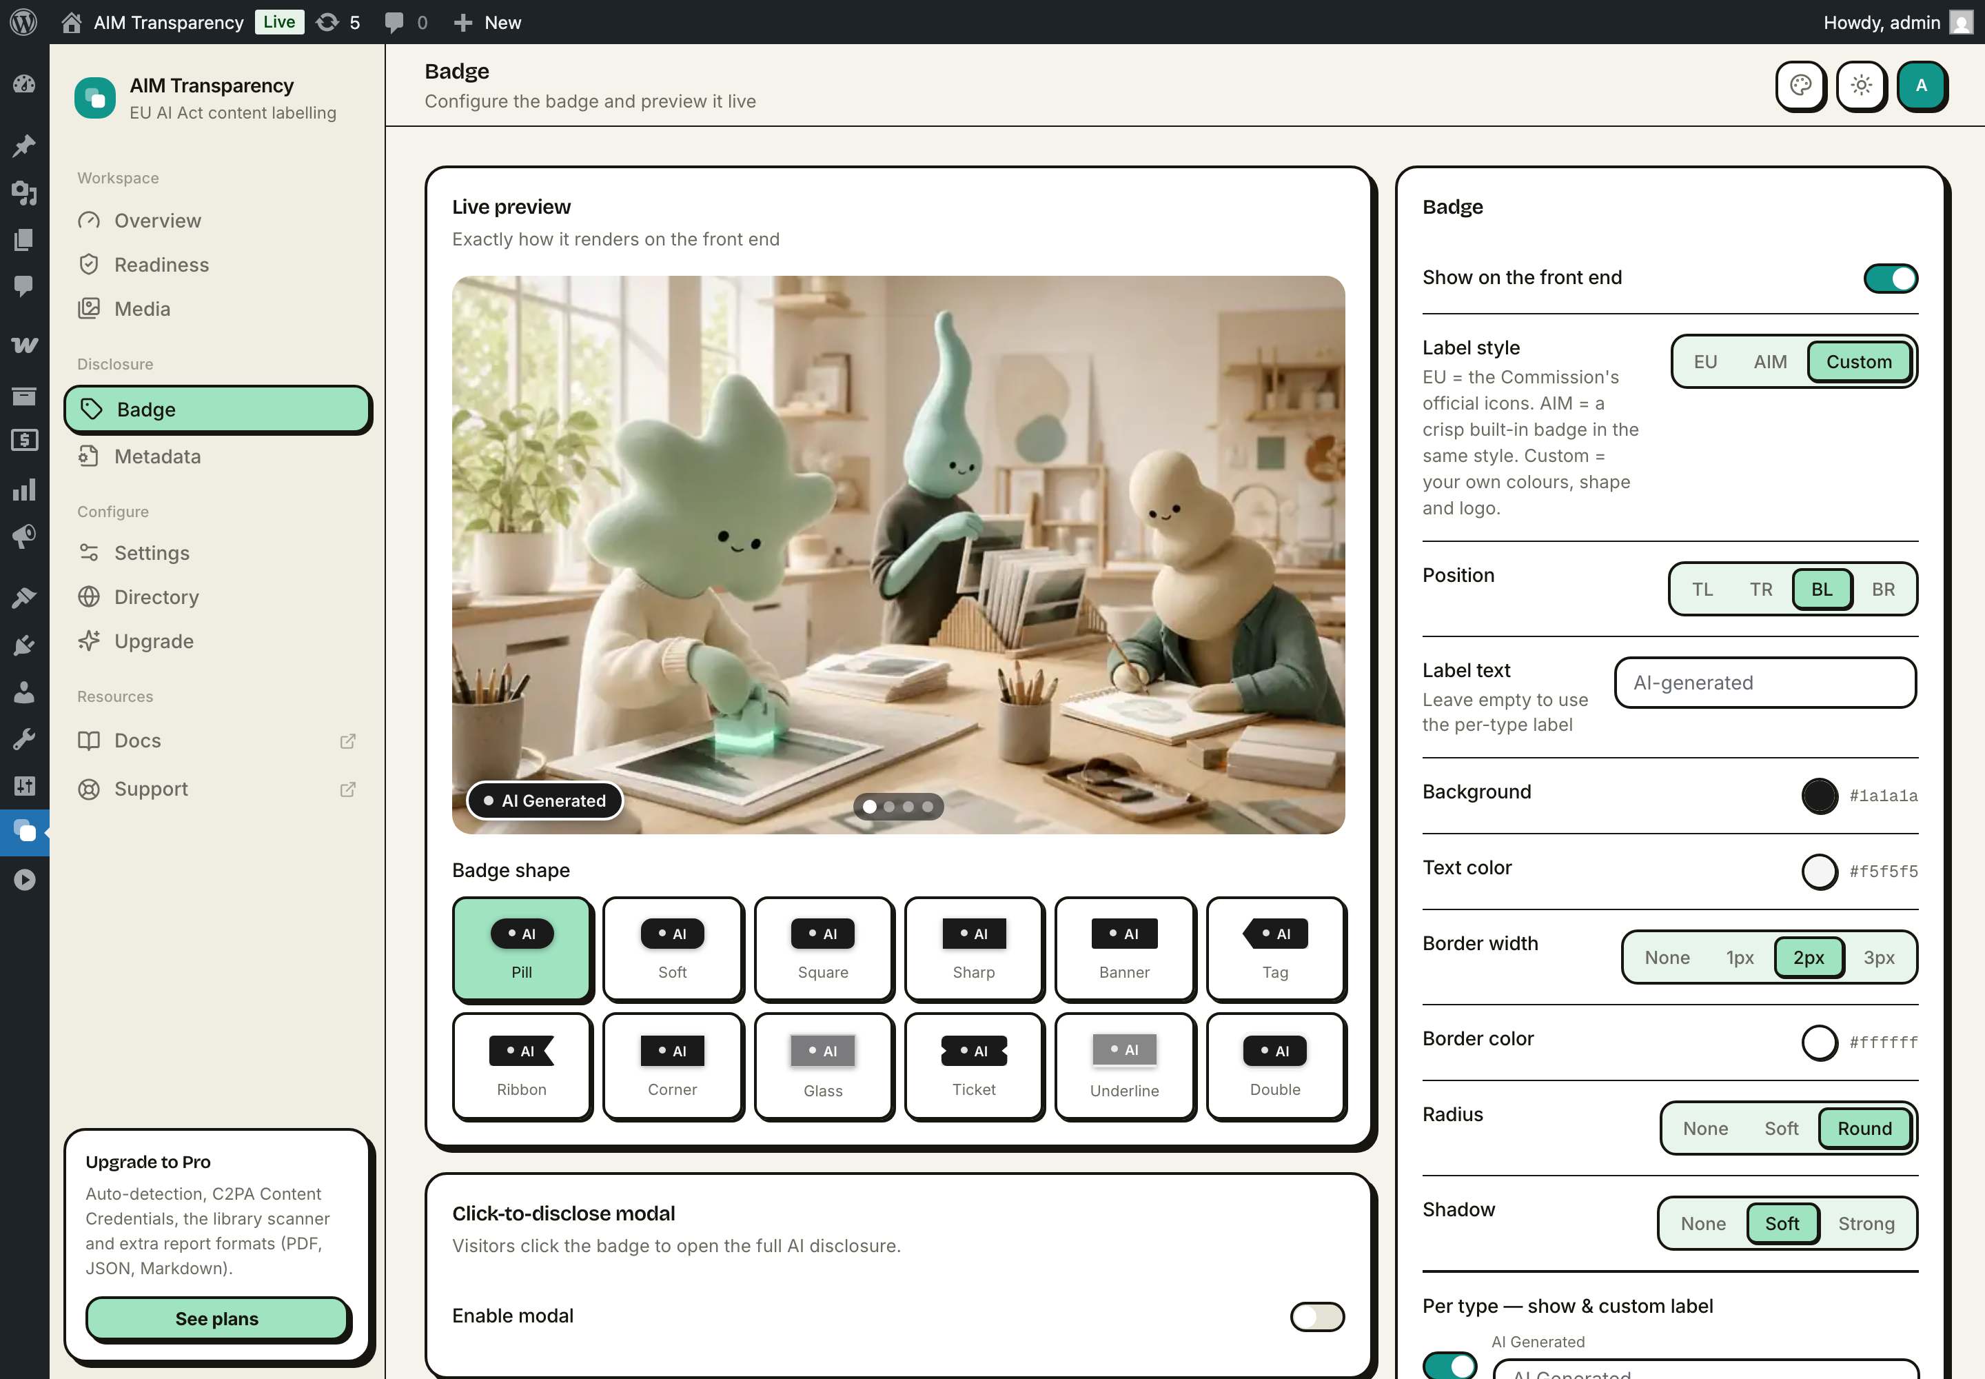Image resolution: width=1985 pixels, height=1379 pixels.
Task: Open the Dashboard gauge icon in admin sidebar
Action: click(x=24, y=84)
